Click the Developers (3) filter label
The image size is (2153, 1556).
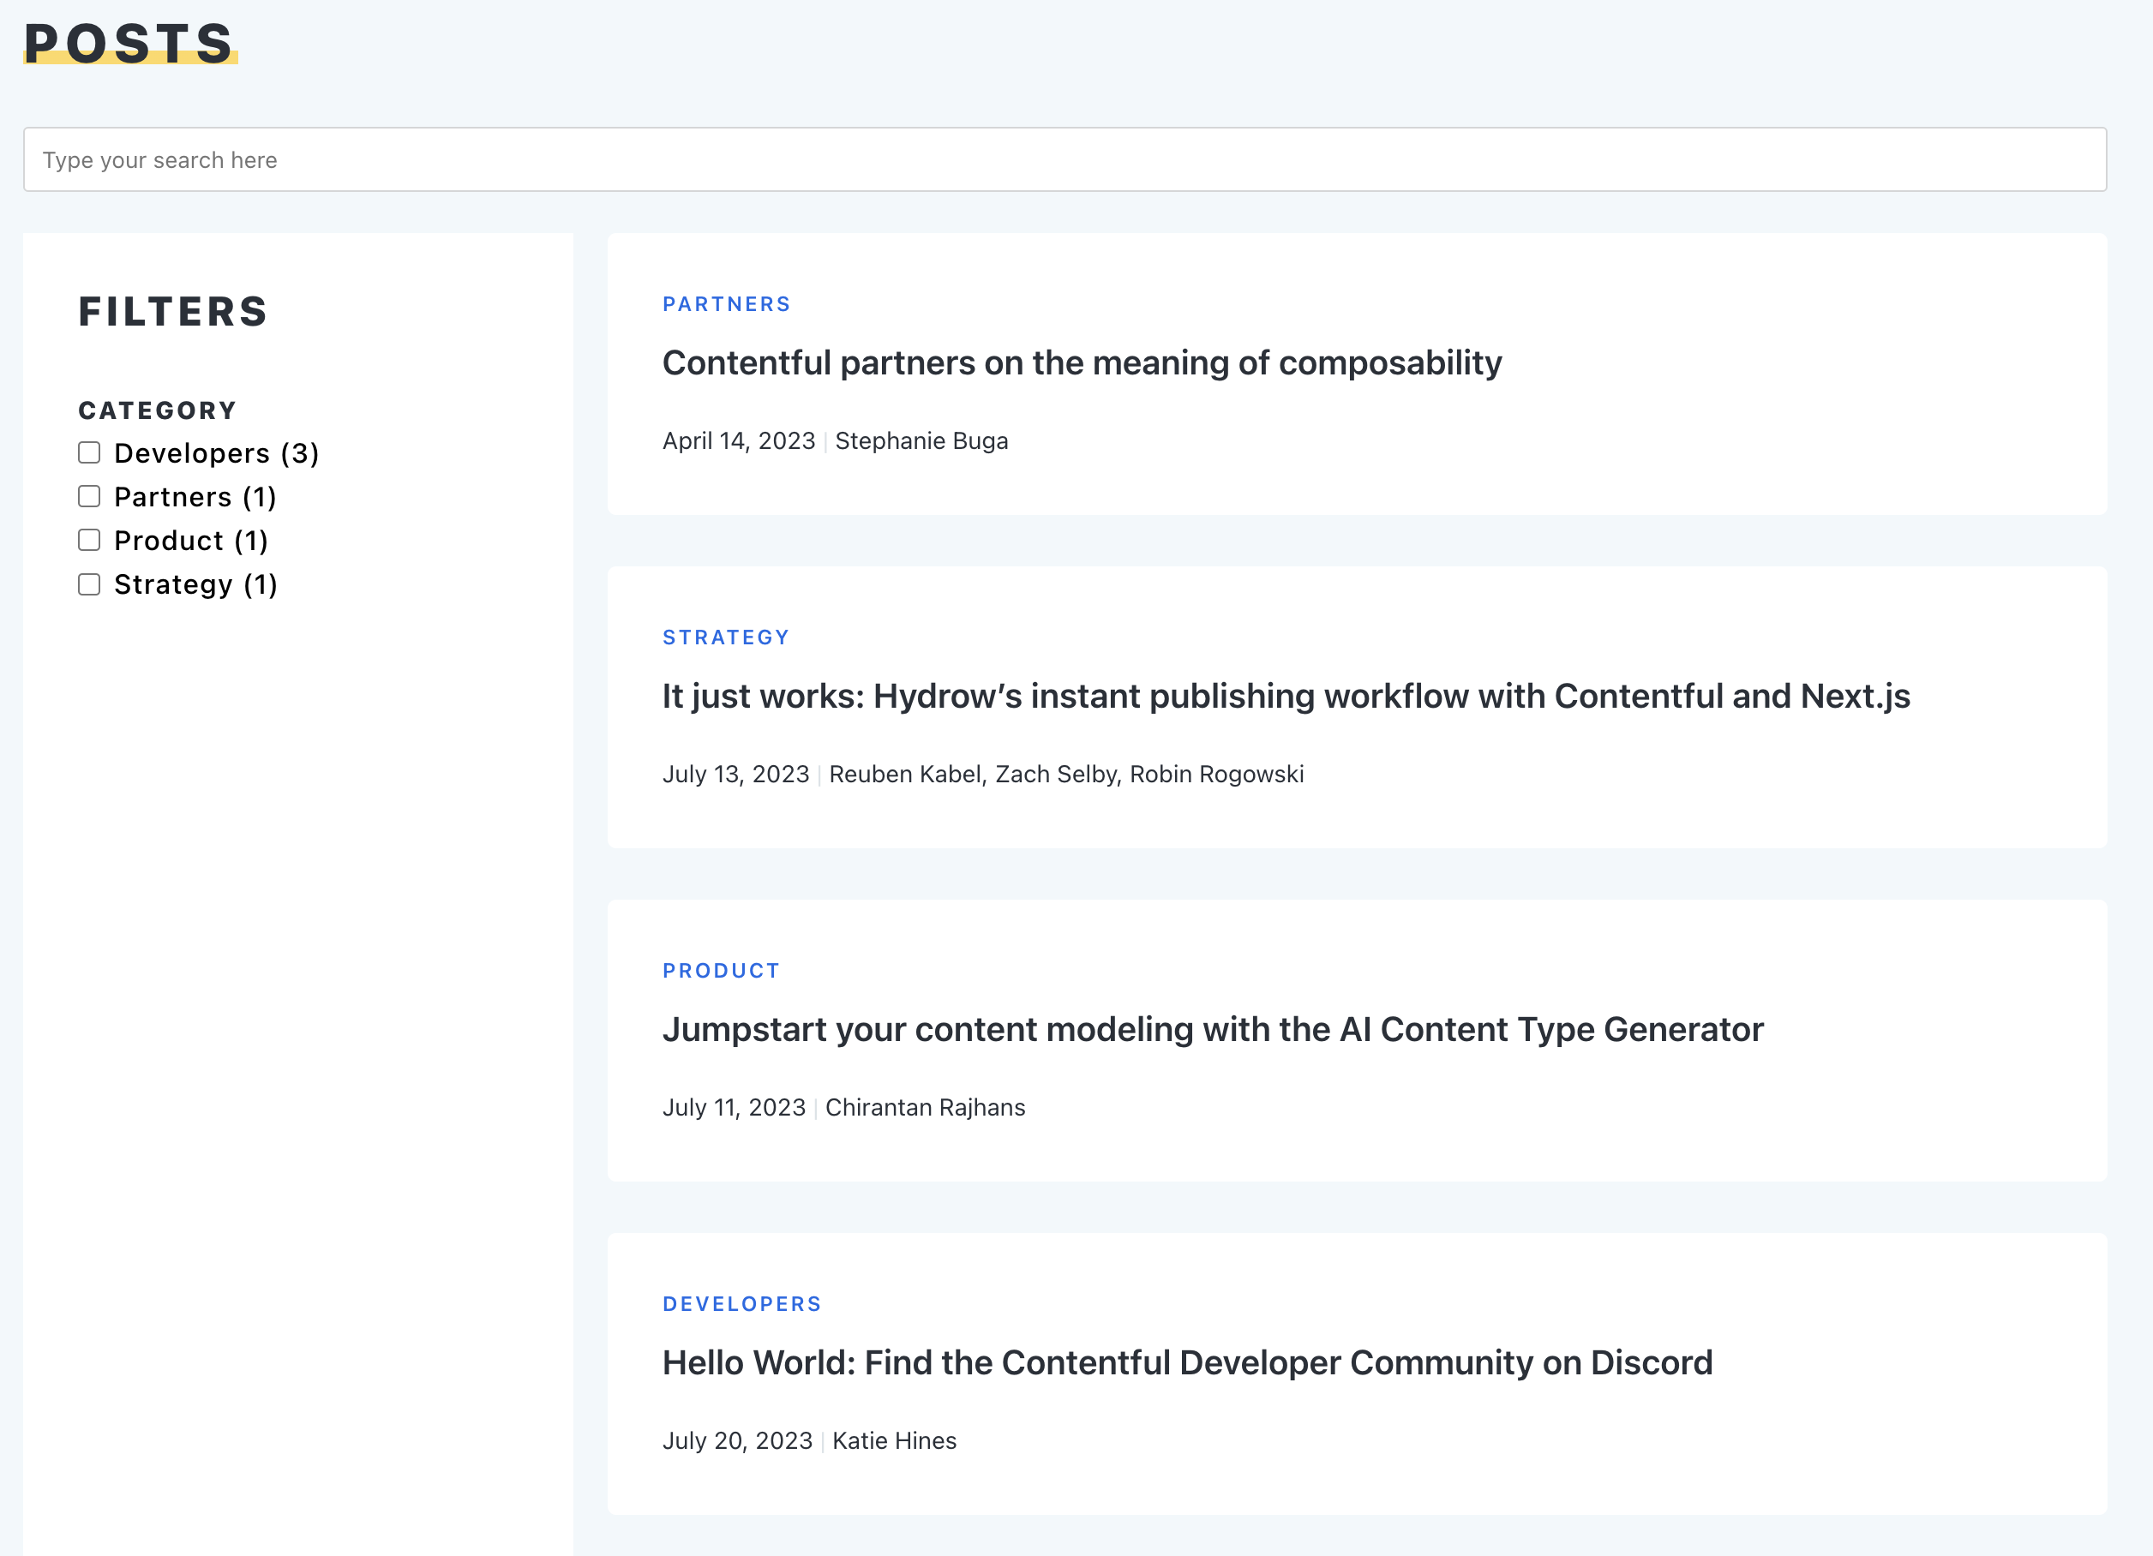217,453
